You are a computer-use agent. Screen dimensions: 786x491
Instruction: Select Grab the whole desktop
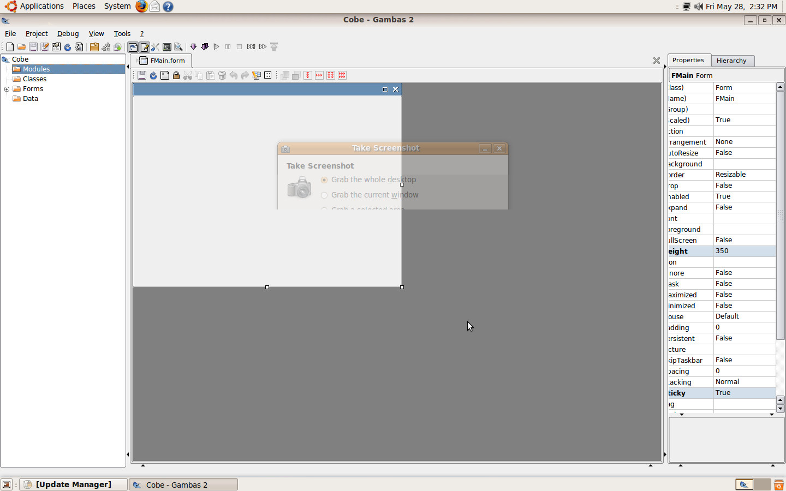pyautogui.click(x=324, y=179)
